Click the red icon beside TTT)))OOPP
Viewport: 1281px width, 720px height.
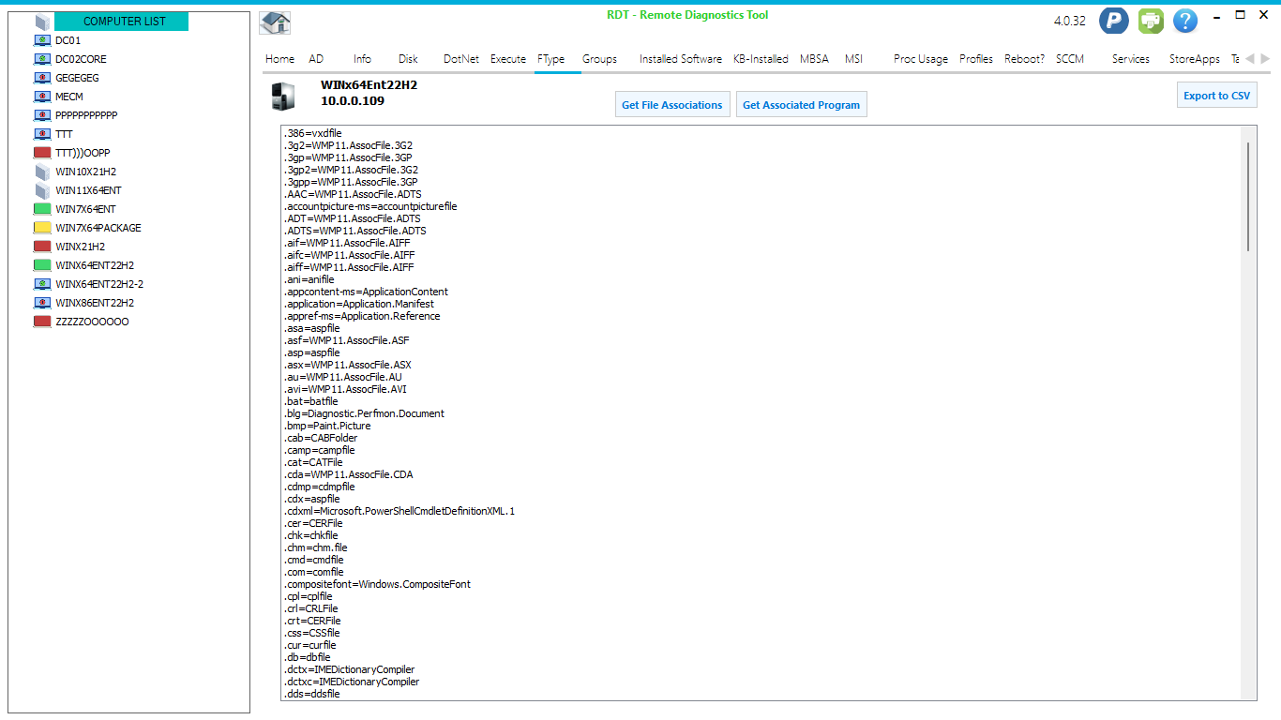(42, 153)
